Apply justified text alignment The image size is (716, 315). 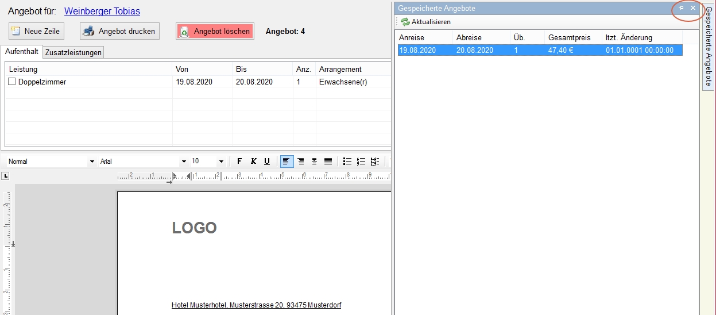pyautogui.click(x=328, y=162)
